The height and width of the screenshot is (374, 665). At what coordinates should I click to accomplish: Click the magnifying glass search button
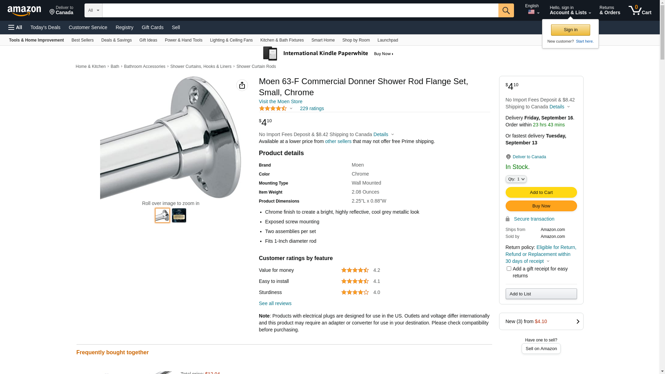coord(506,10)
